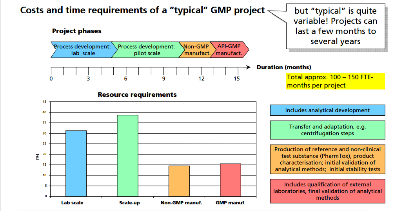Click the 'Non-GMP manuf.' x-axis label

pyautogui.click(x=182, y=203)
